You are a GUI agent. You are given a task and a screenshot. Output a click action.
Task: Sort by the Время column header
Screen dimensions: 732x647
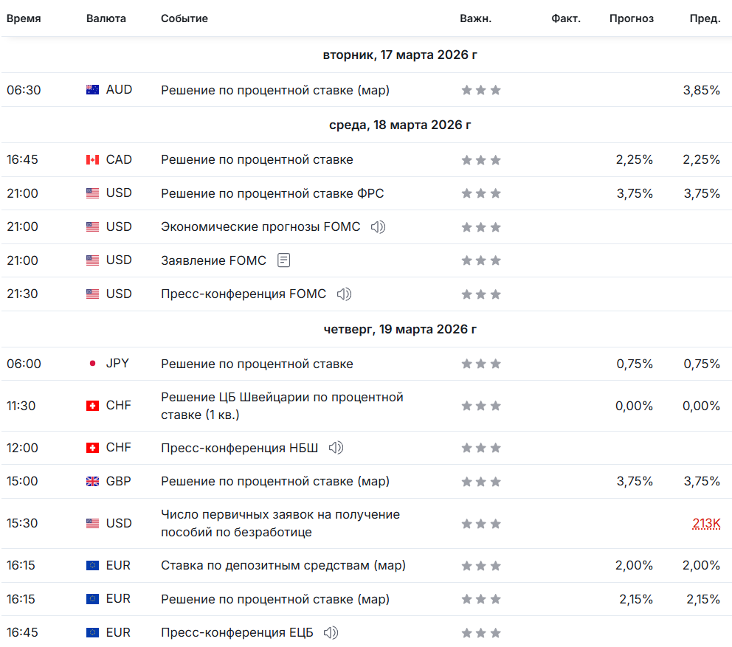[x=24, y=18]
